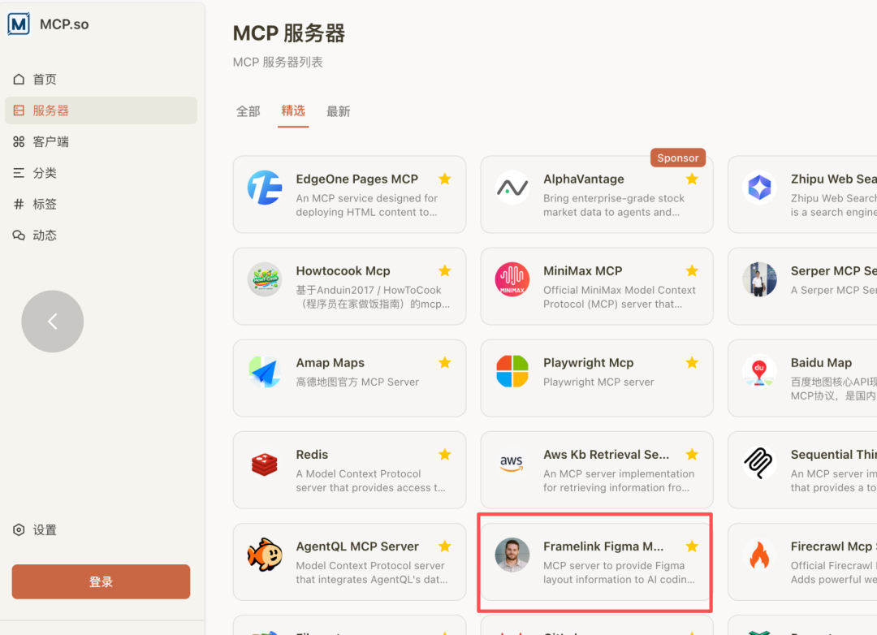
Task: Click the 登录 login button
Action: [101, 582]
